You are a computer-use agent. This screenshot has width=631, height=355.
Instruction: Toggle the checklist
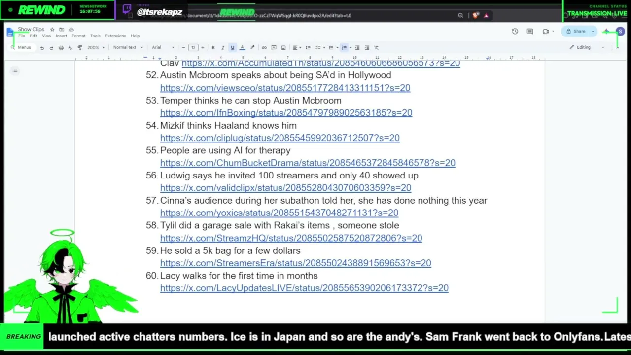[x=318, y=48]
